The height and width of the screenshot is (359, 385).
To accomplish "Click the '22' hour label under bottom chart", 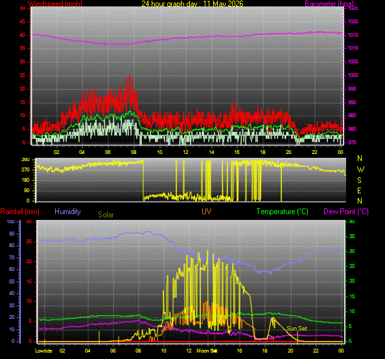I will click(x=316, y=351).
